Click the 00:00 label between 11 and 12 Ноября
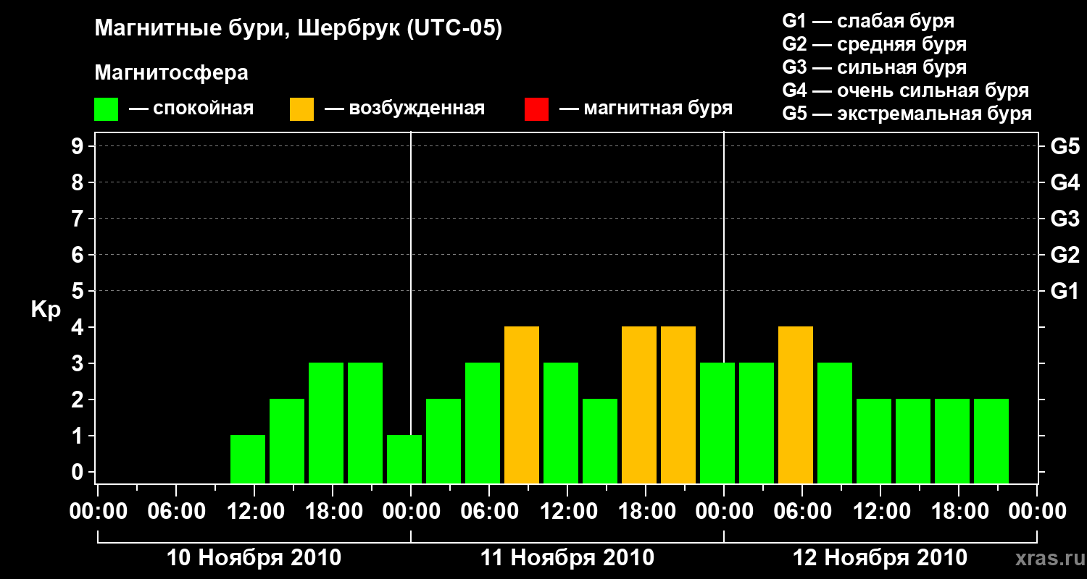The width and height of the screenshot is (1087, 579). [x=724, y=511]
